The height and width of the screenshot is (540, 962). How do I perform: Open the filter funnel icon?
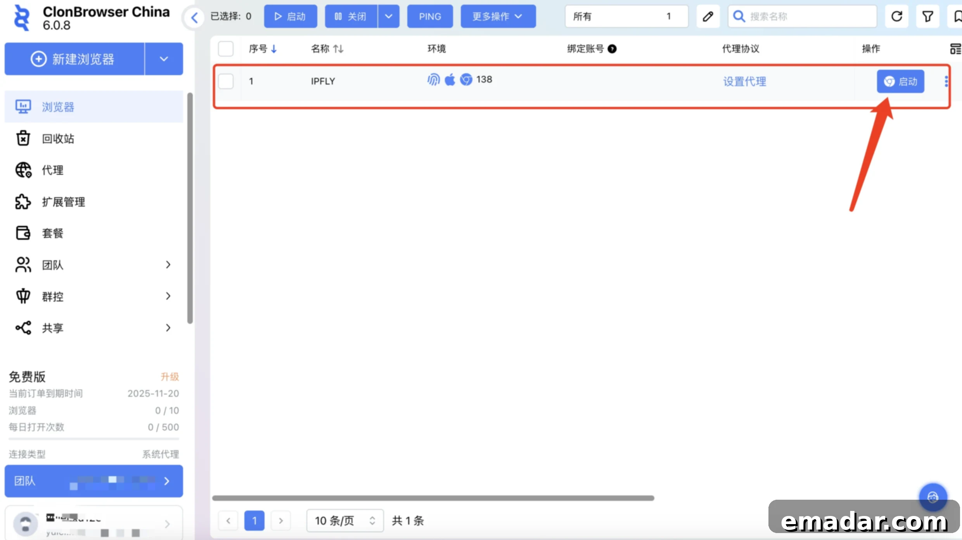coord(927,16)
